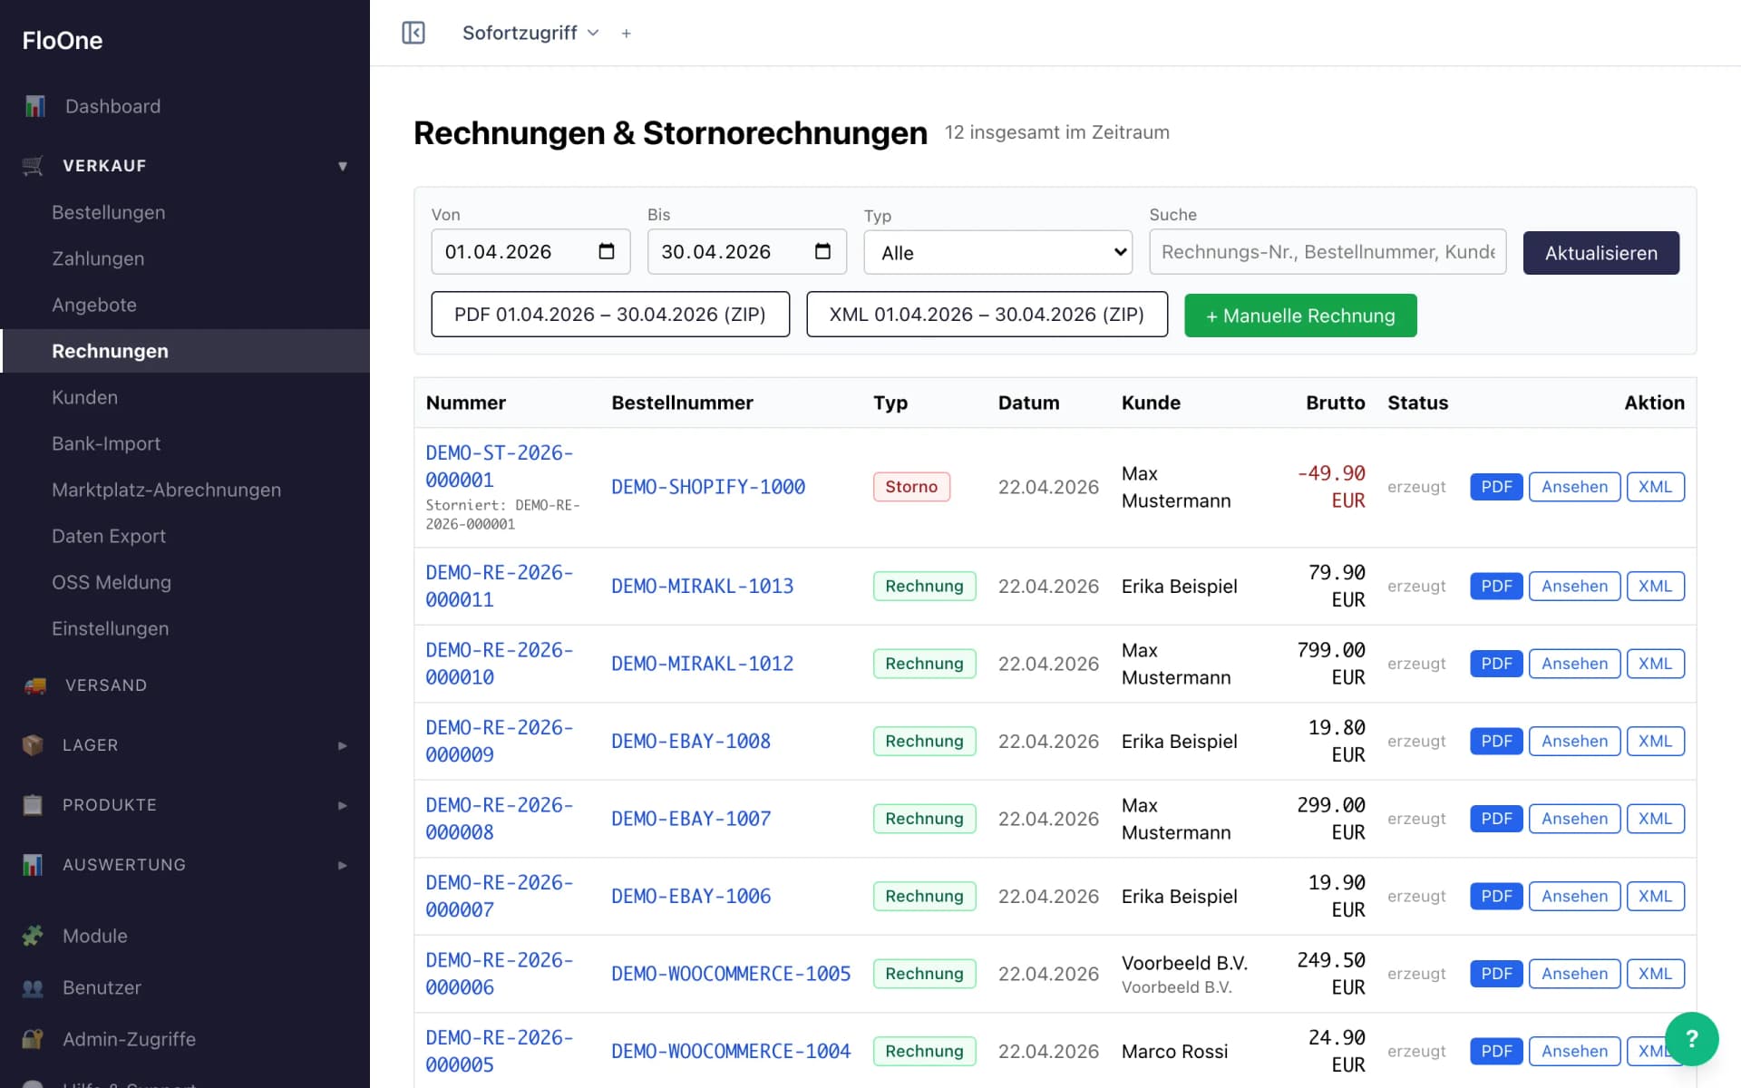The height and width of the screenshot is (1088, 1741).
Task: Open the Typ filter dropdown
Action: click(997, 252)
